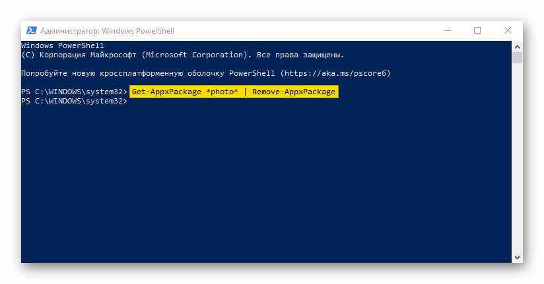Click the title text Администратор: Windows PowerShell
Image resolution: width=544 pixels, height=284 pixels.
coord(107,31)
